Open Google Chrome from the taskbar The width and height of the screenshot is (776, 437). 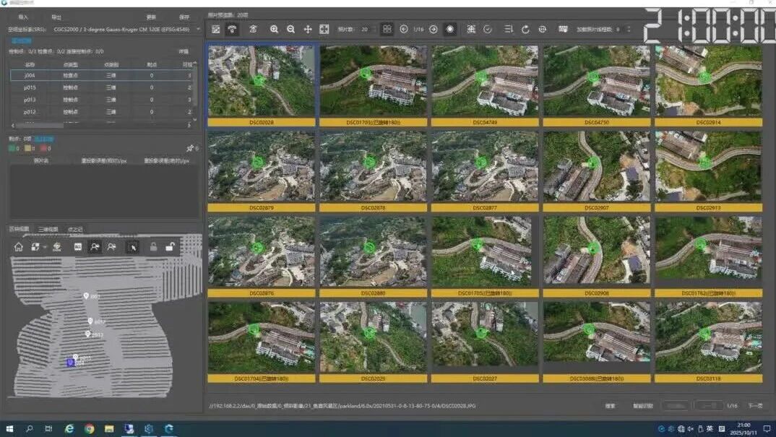click(x=89, y=428)
